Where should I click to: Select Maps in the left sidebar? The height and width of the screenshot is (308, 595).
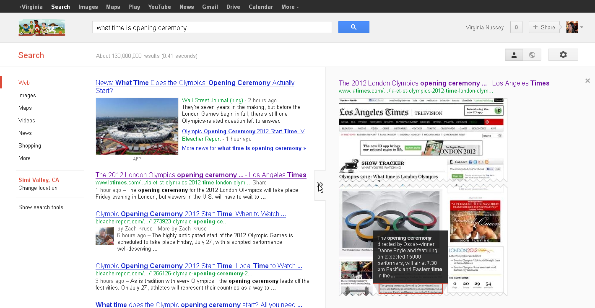pos(25,108)
